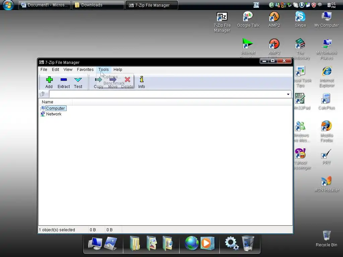Launch the media player icon in the dock
The width and height of the screenshot is (343, 257).
(x=207, y=243)
